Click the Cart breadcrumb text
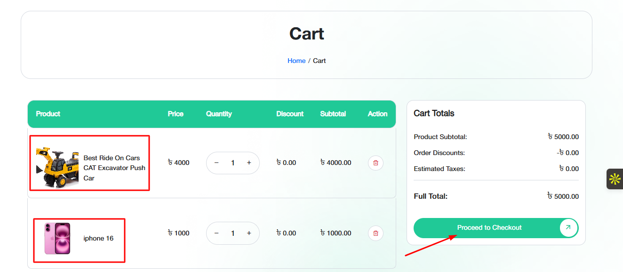The image size is (623, 272). pyautogui.click(x=319, y=61)
